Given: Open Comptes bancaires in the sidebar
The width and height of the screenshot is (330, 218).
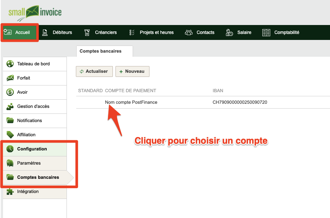Looking at the screenshot, I should click(35, 177).
